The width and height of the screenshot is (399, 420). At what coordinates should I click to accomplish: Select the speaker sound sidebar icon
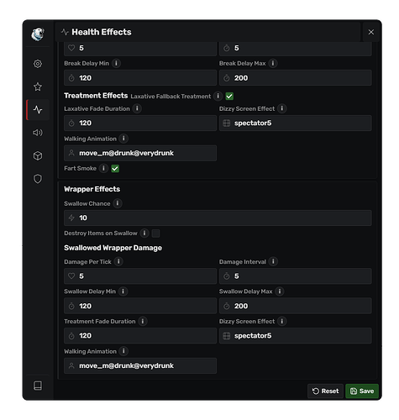[38, 133]
